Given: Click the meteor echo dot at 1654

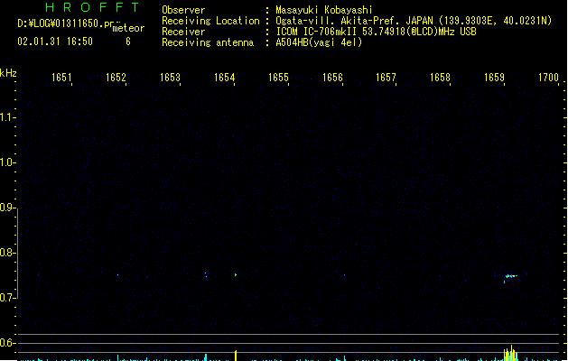Looking at the screenshot, I should point(236,275).
